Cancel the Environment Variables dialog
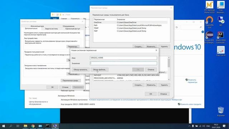The height and width of the screenshot is (129, 229). point(164,94)
